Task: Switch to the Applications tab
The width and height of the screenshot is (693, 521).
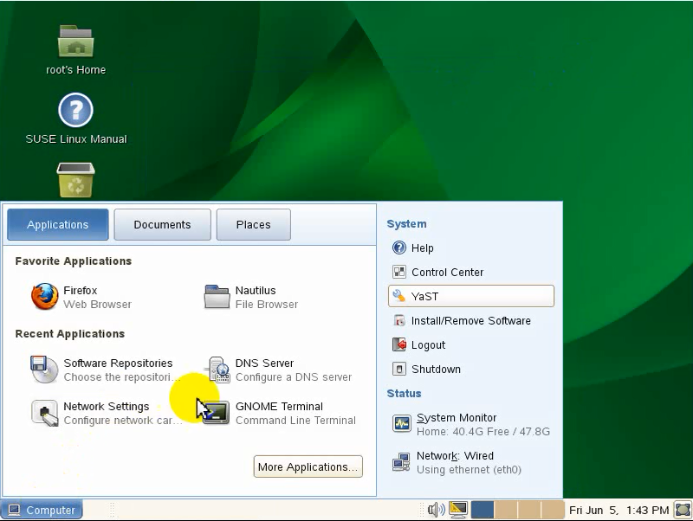Action: pos(58,225)
